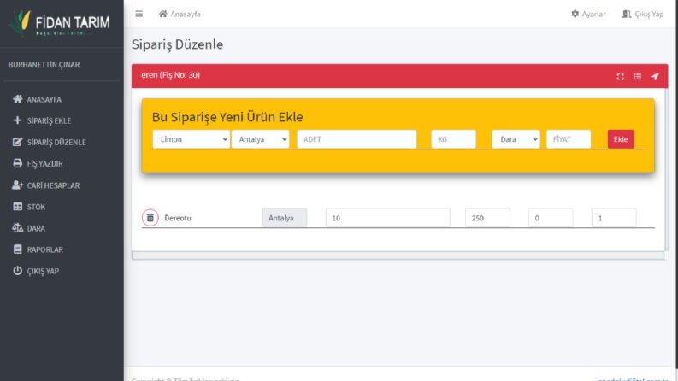Screen dimensions: 678x381
Task: Click the power icon for Çıkış Yap in sidebar
Action: coord(17,271)
